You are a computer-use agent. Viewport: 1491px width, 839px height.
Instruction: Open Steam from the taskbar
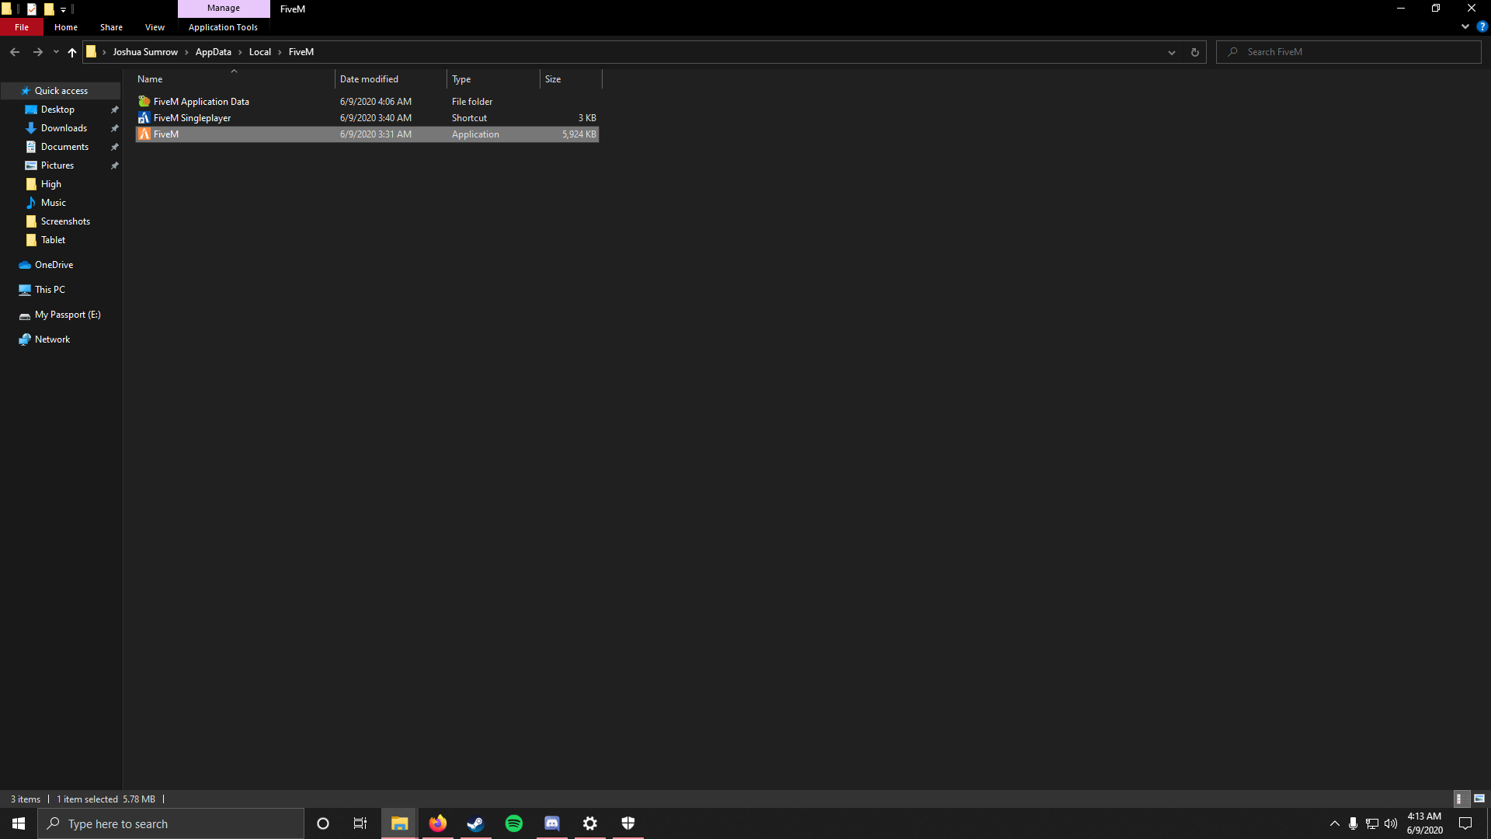coord(475,823)
